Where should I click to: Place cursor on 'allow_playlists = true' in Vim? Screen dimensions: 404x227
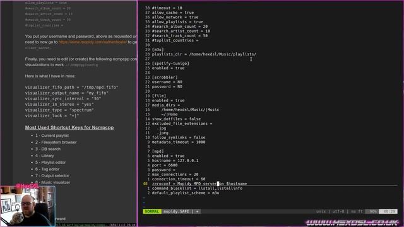(177, 22)
